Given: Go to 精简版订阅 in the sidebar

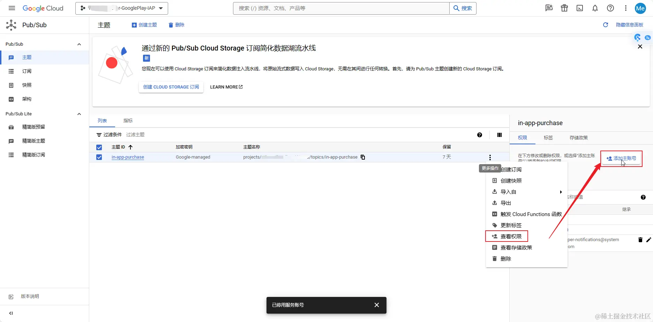Looking at the screenshot, I should 45,155.
